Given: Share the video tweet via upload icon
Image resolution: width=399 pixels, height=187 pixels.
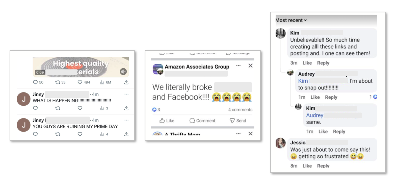Looking at the screenshot, I should [x=126, y=82].
